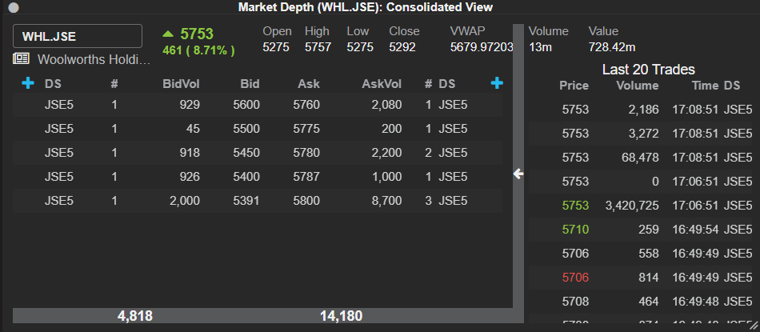This screenshot has height=332, width=760.
Task: Sort by BidVol column header
Action: coord(181,84)
